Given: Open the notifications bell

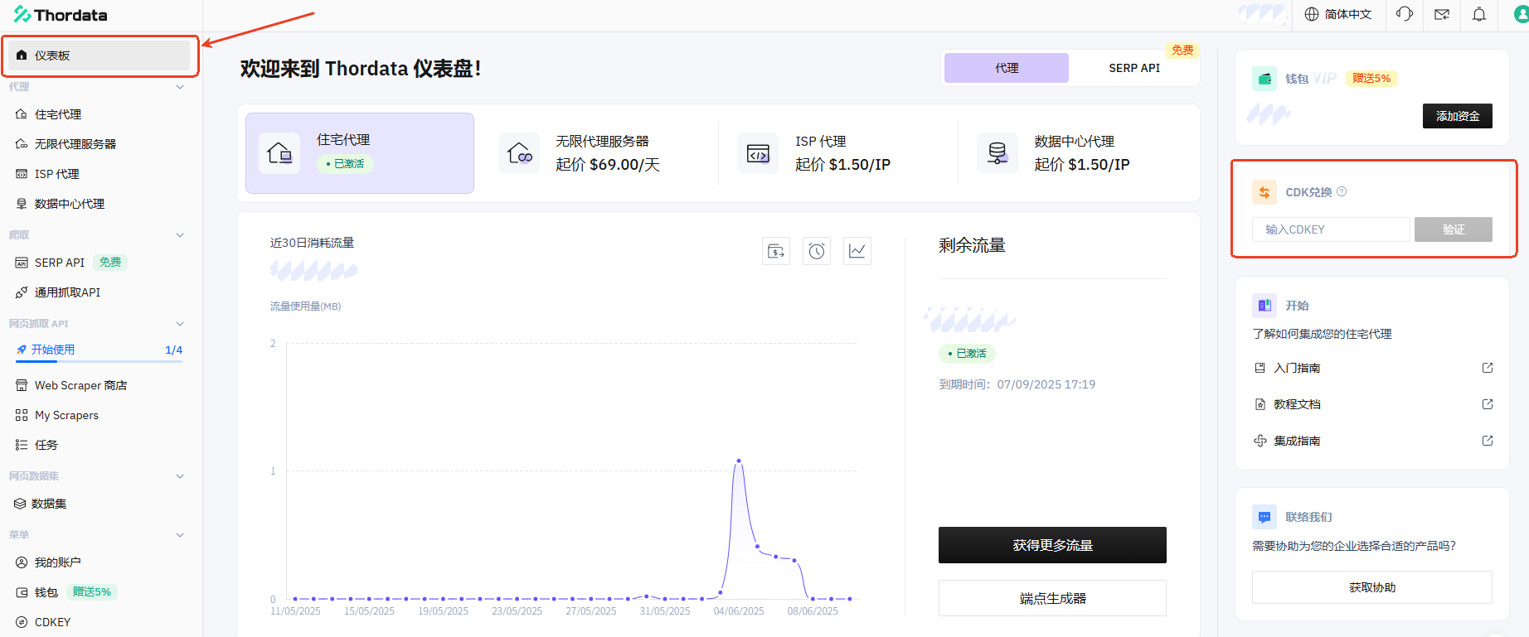Looking at the screenshot, I should (x=1479, y=14).
